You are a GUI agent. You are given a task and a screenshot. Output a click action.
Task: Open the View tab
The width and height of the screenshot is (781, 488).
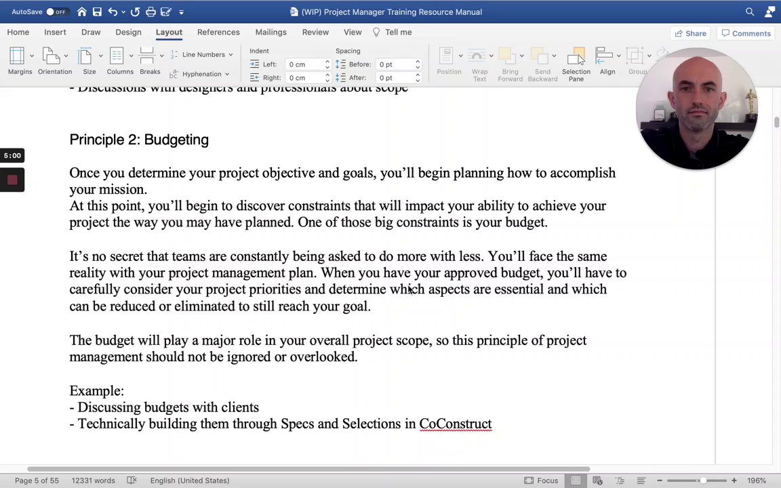pos(353,32)
